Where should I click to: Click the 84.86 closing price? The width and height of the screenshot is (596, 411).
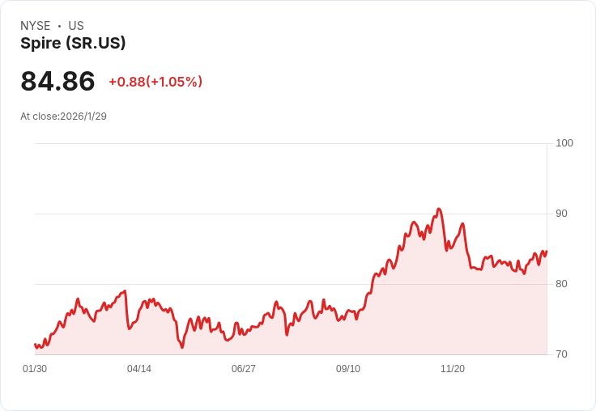pyautogui.click(x=57, y=82)
